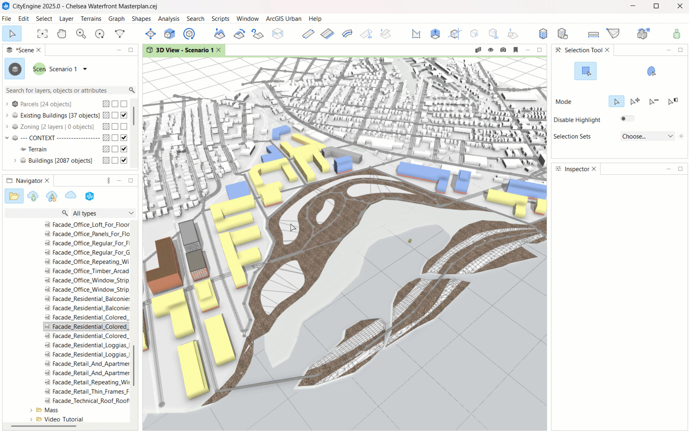The height and width of the screenshot is (431, 689).
Task: Click the camera snapshot icon in 3D View
Action: [x=503, y=50]
